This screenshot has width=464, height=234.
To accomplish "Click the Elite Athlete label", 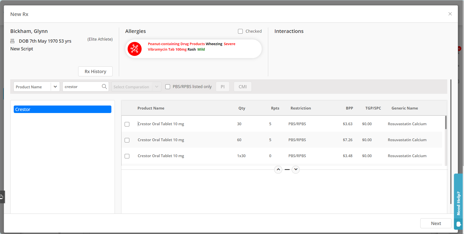I will pos(100,39).
